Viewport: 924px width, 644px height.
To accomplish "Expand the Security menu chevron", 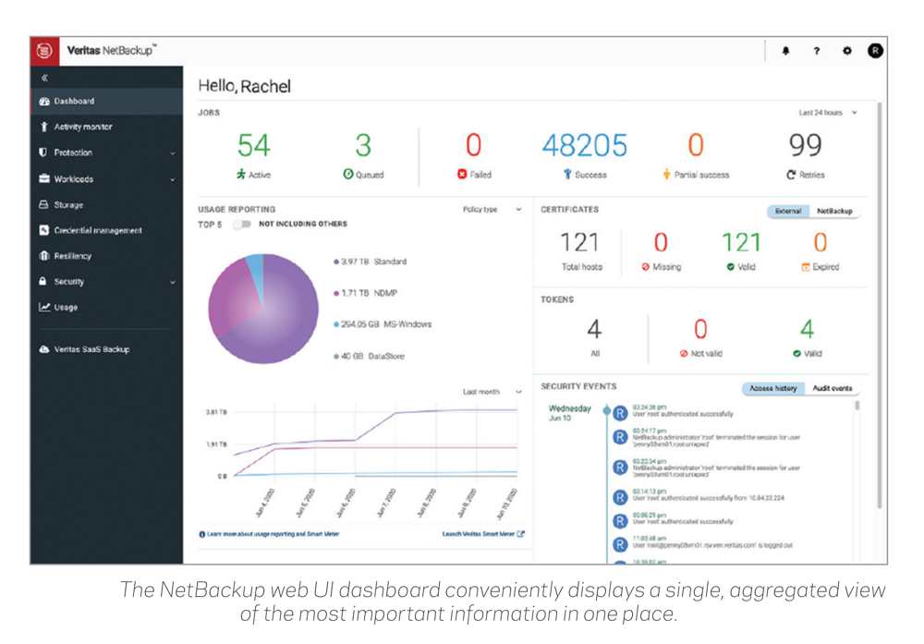I will pos(173,282).
